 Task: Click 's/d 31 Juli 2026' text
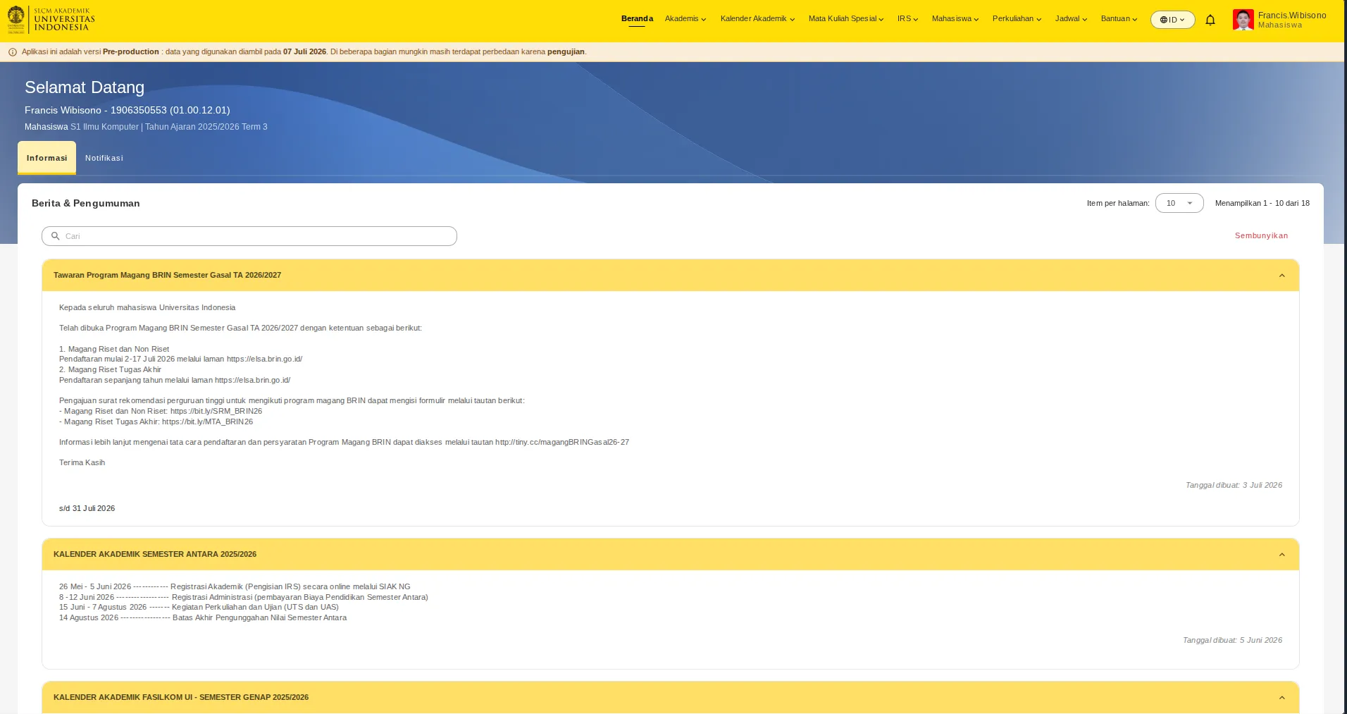pos(87,508)
